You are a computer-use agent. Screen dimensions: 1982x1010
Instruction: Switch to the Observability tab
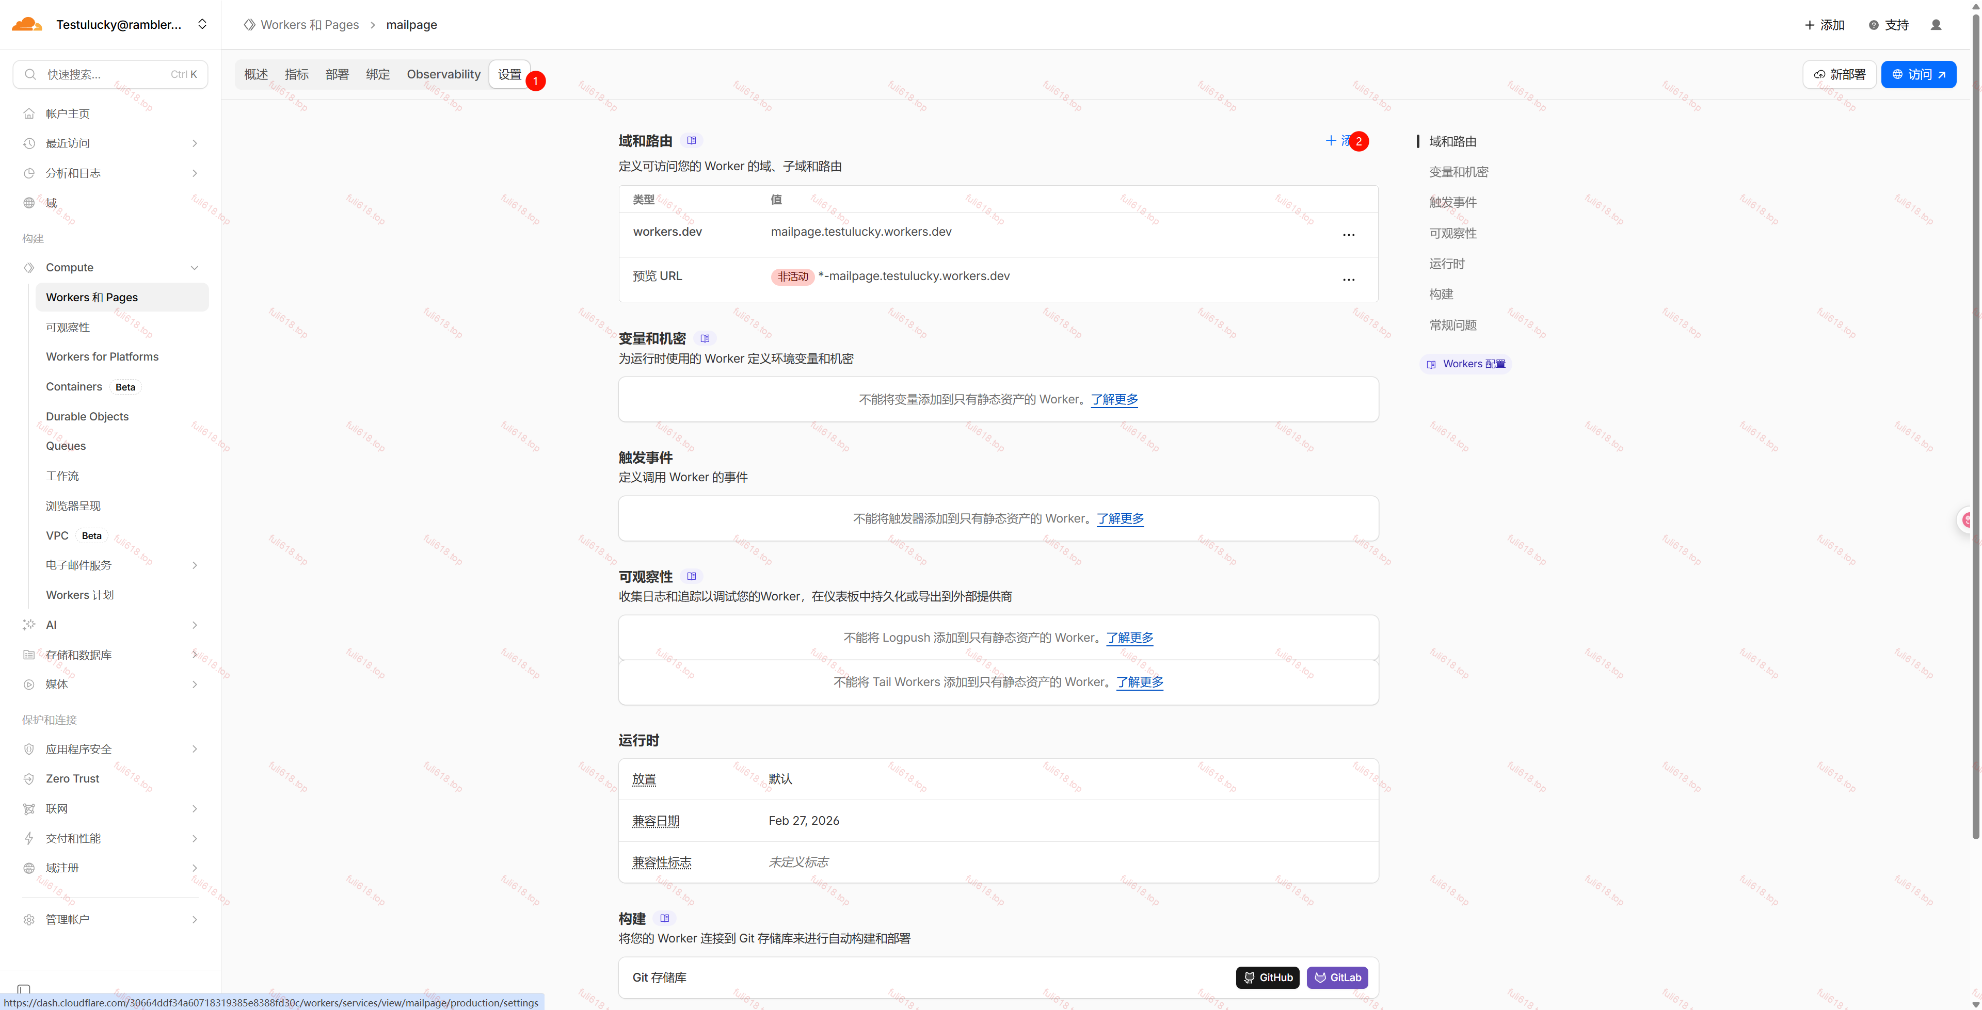click(443, 74)
